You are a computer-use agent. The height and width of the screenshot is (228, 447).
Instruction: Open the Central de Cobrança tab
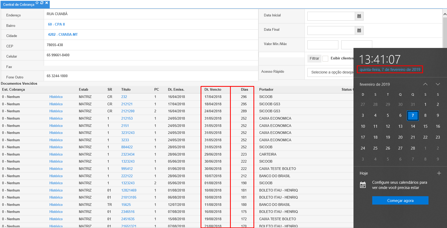coord(19,4)
